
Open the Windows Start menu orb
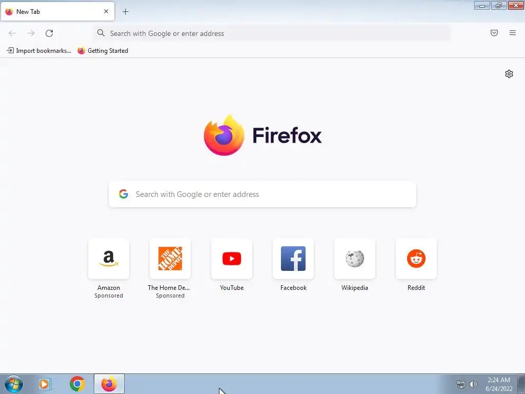tap(14, 384)
